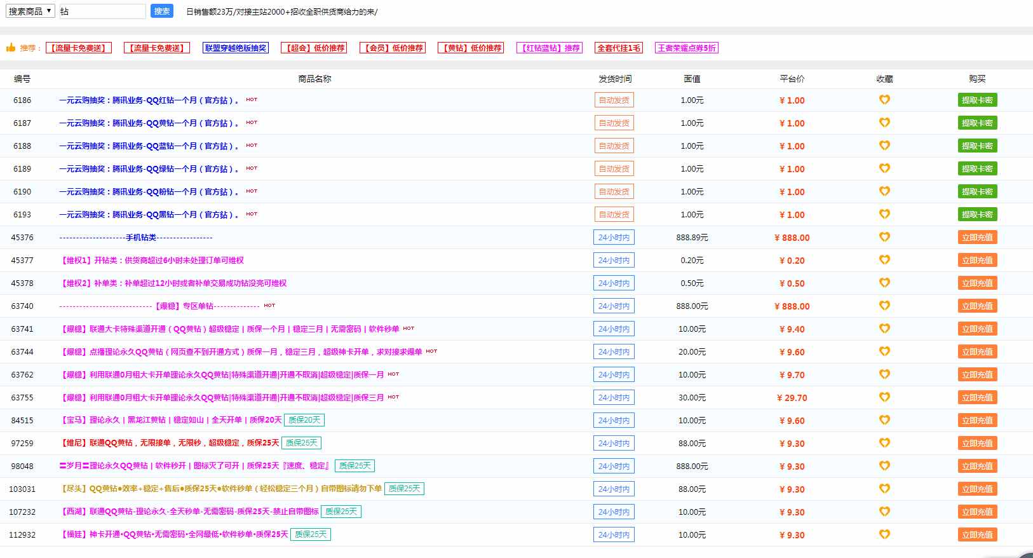This screenshot has width=1033, height=558.
Task: Click heart icon for item 45376
Action: coord(884,237)
